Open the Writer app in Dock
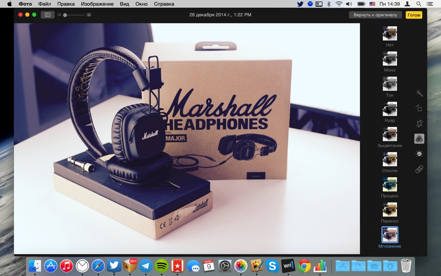The height and width of the screenshot is (276, 441). [288, 266]
